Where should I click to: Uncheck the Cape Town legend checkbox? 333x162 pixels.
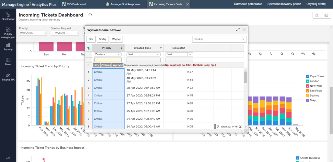tap(308, 76)
